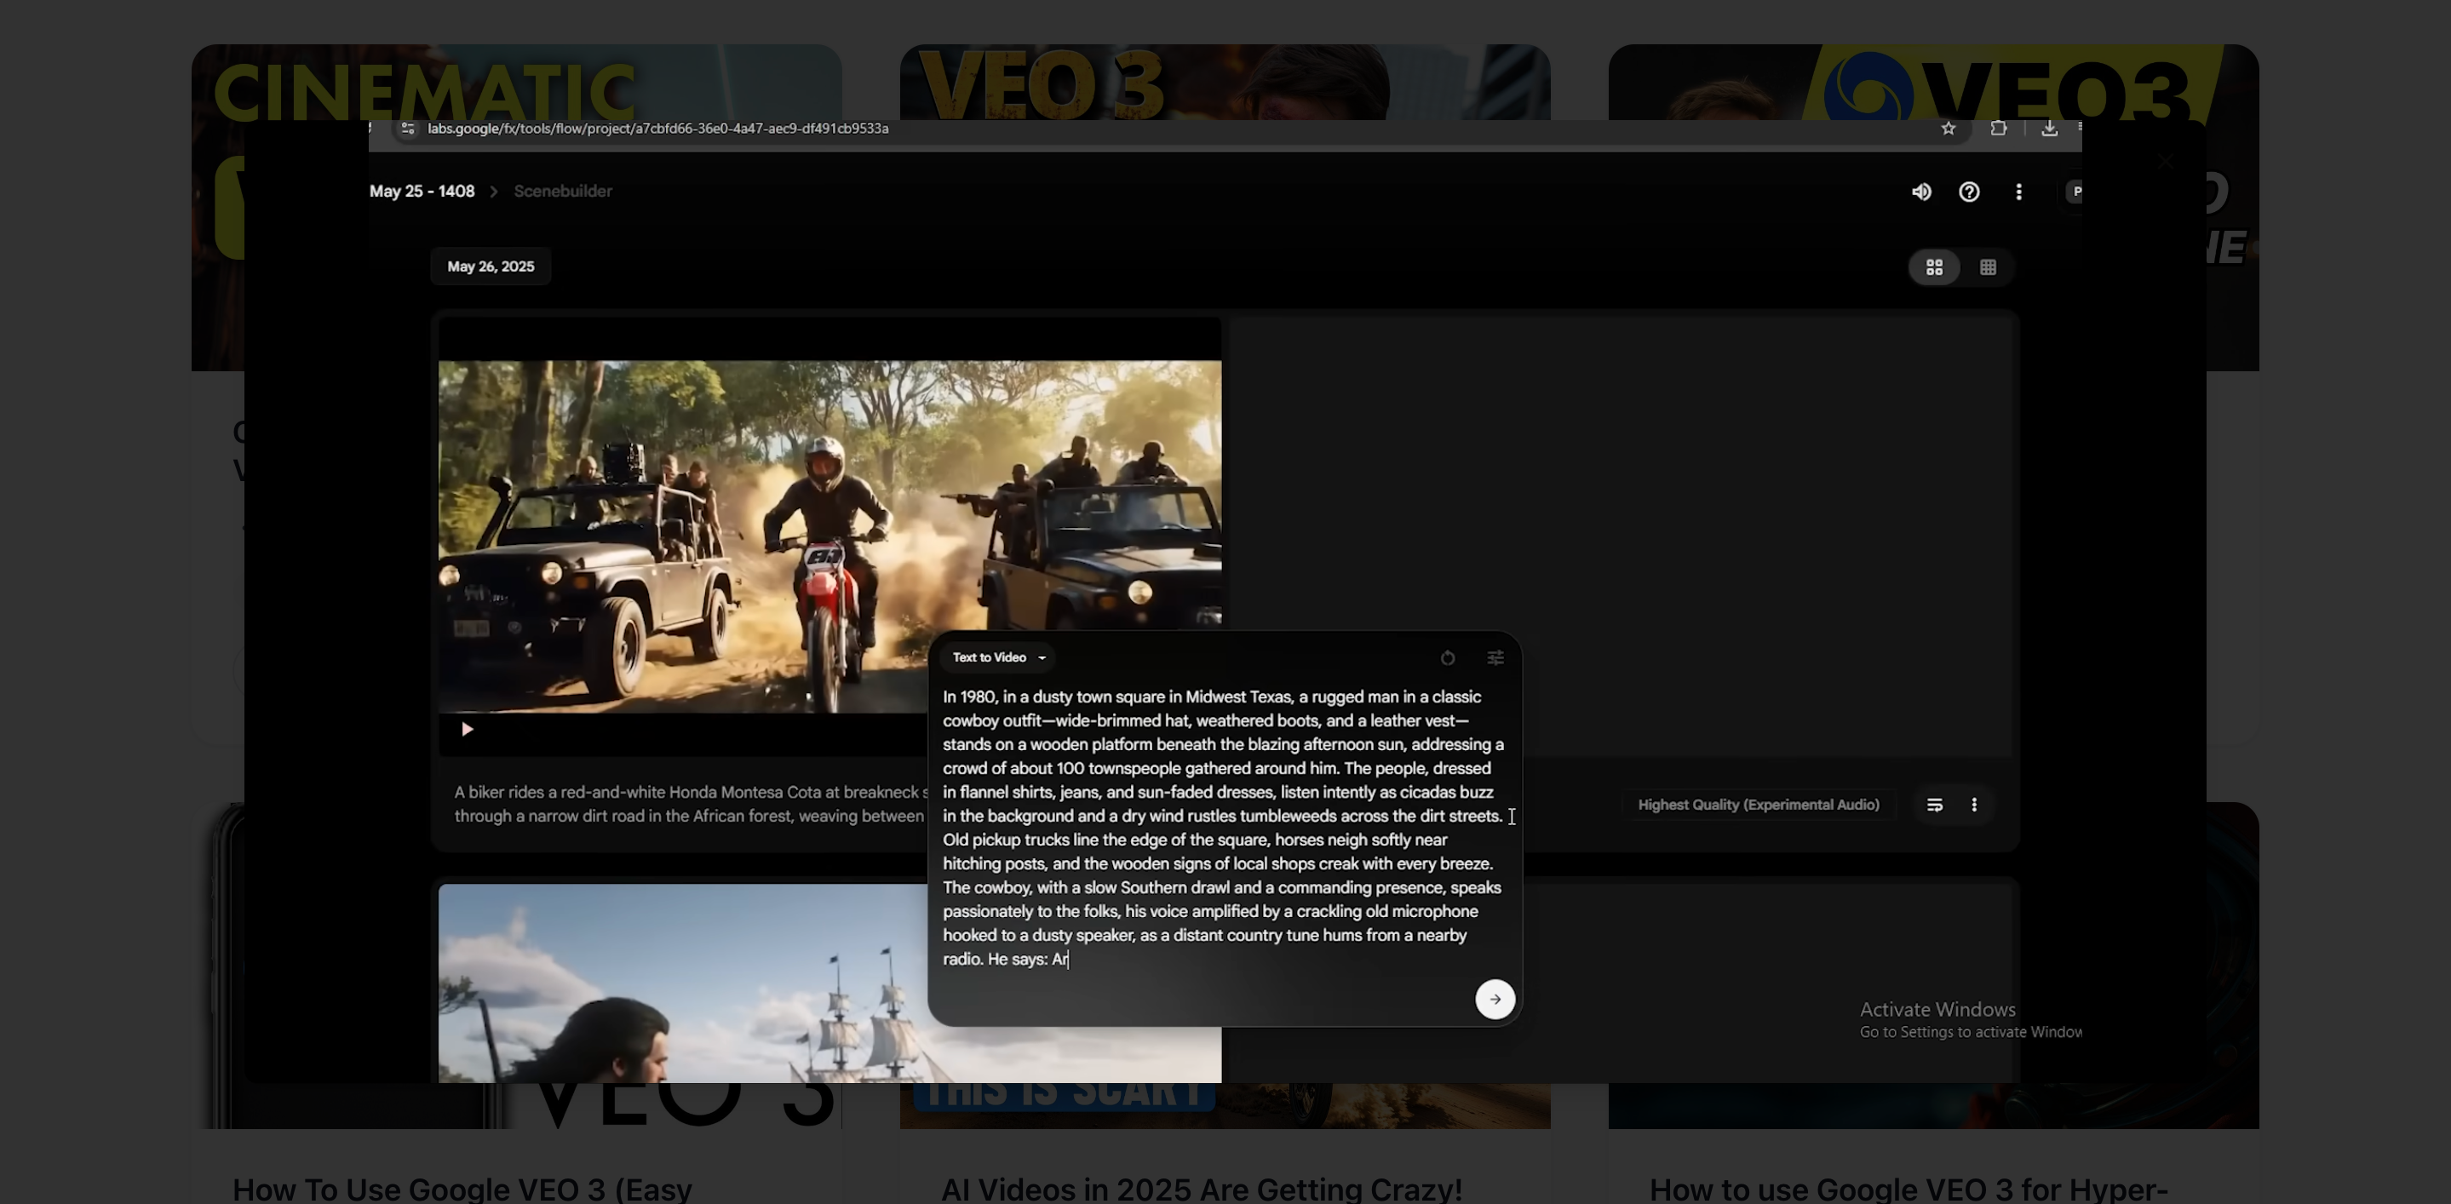Open the browser downloads icon

coord(2048,129)
